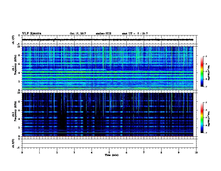The width and height of the screenshot is (221, 171).
Task: Click the ch.2 spectrogram color scale bar
Action: tap(202, 118)
